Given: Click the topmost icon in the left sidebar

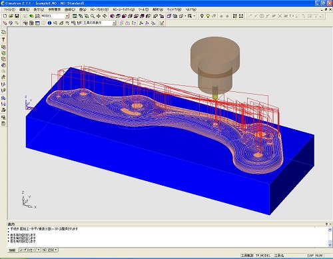Looking at the screenshot, I should click(3, 32).
